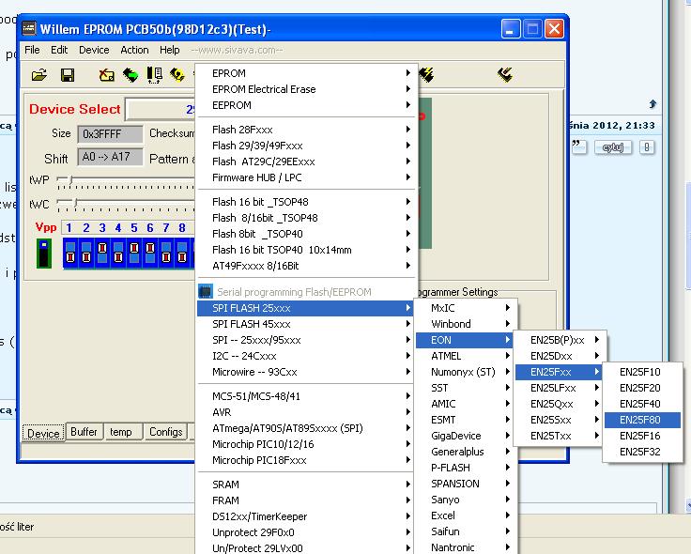The height and width of the screenshot is (554, 691).
Task: Toggle DIP switch number 1
Action: point(69,253)
